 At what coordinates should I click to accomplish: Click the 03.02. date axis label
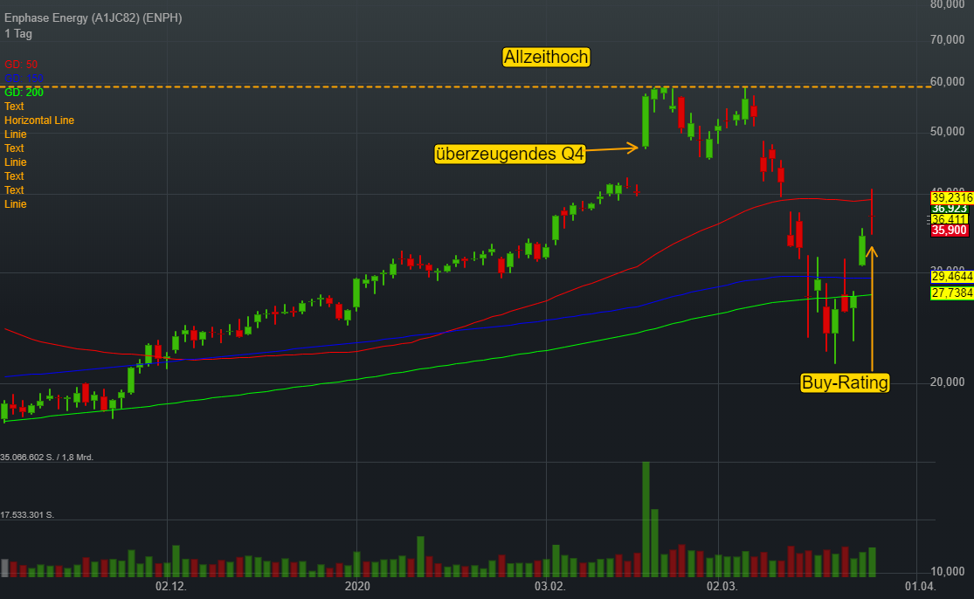coord(549,587)
